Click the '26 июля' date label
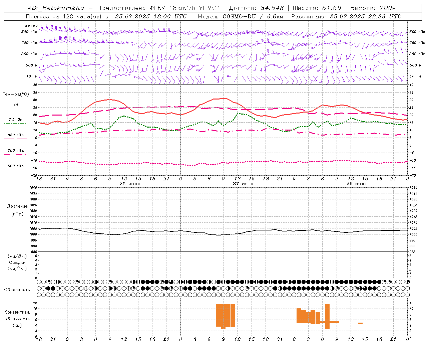 coord(129,183)
